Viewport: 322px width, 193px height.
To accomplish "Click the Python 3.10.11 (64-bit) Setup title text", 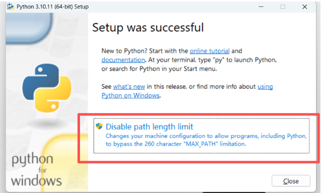I will point(52,7).
